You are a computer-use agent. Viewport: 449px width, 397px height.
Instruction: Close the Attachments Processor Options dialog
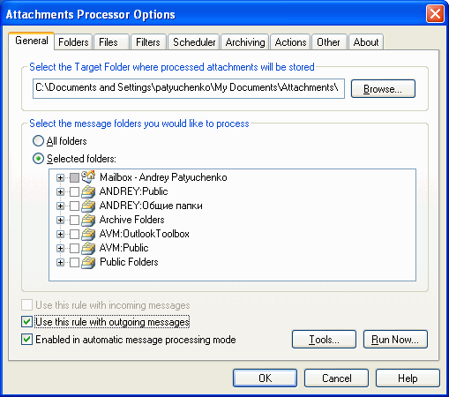(x=435, y=14)
